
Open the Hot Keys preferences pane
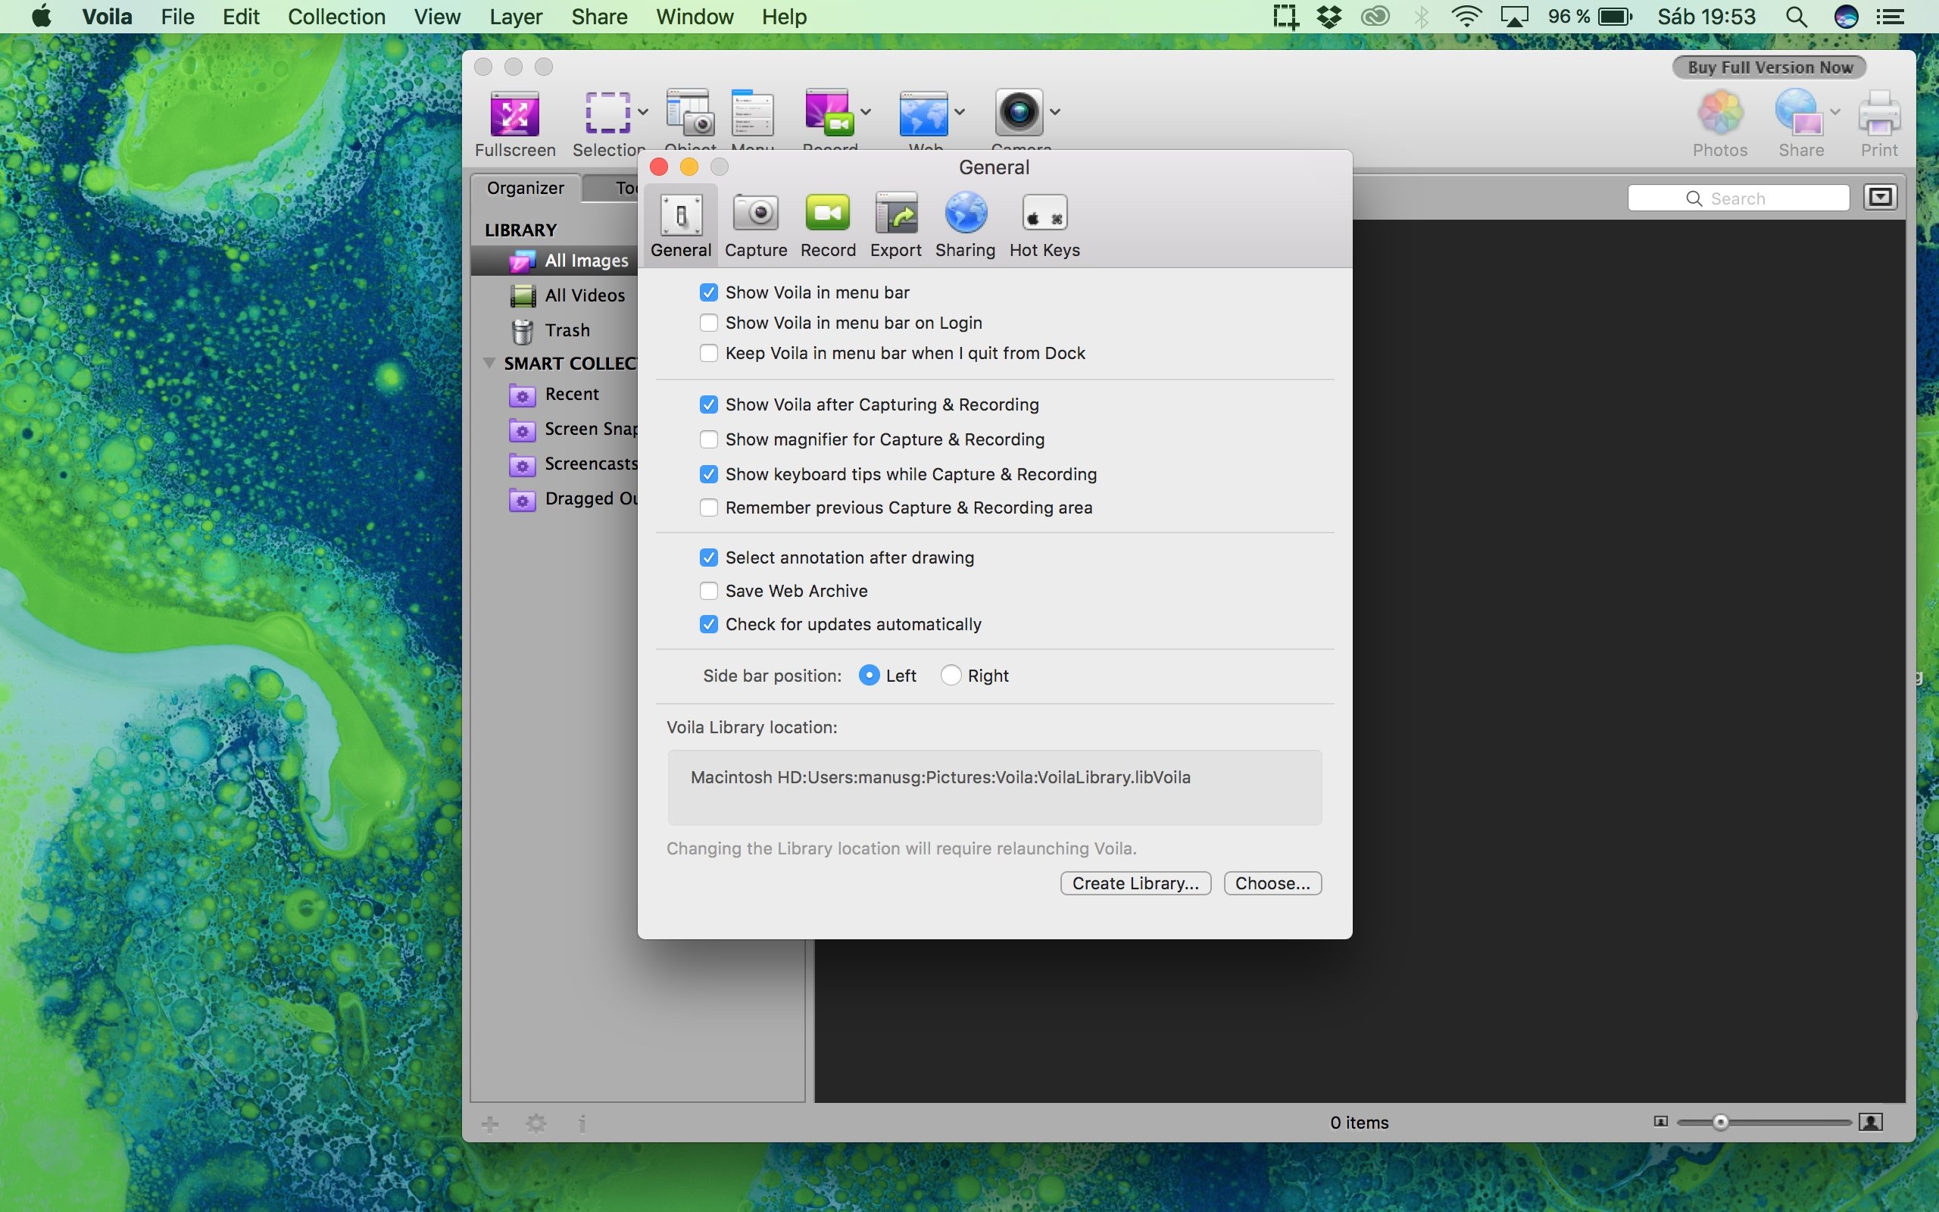(x=1044, y=225)
